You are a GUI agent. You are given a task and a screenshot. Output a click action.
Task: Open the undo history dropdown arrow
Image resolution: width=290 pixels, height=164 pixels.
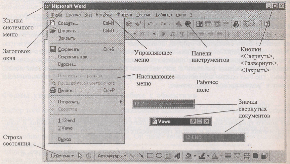coord(156,24)
